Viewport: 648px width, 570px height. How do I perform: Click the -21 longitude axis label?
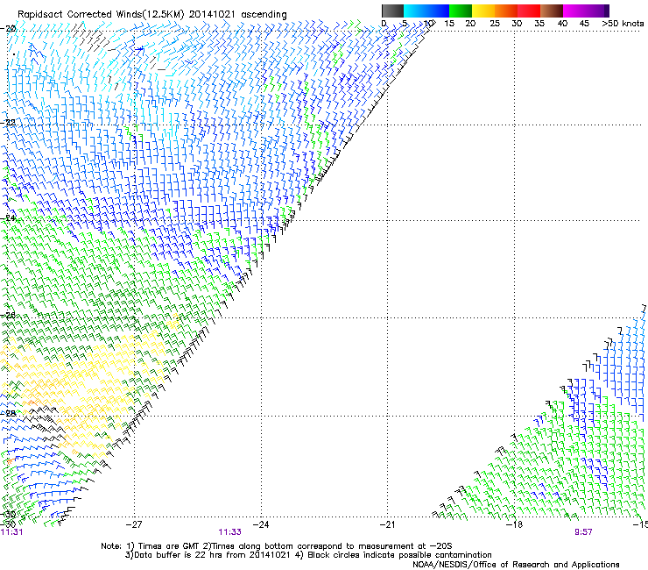pyautogui.click(x=387, y=524)
